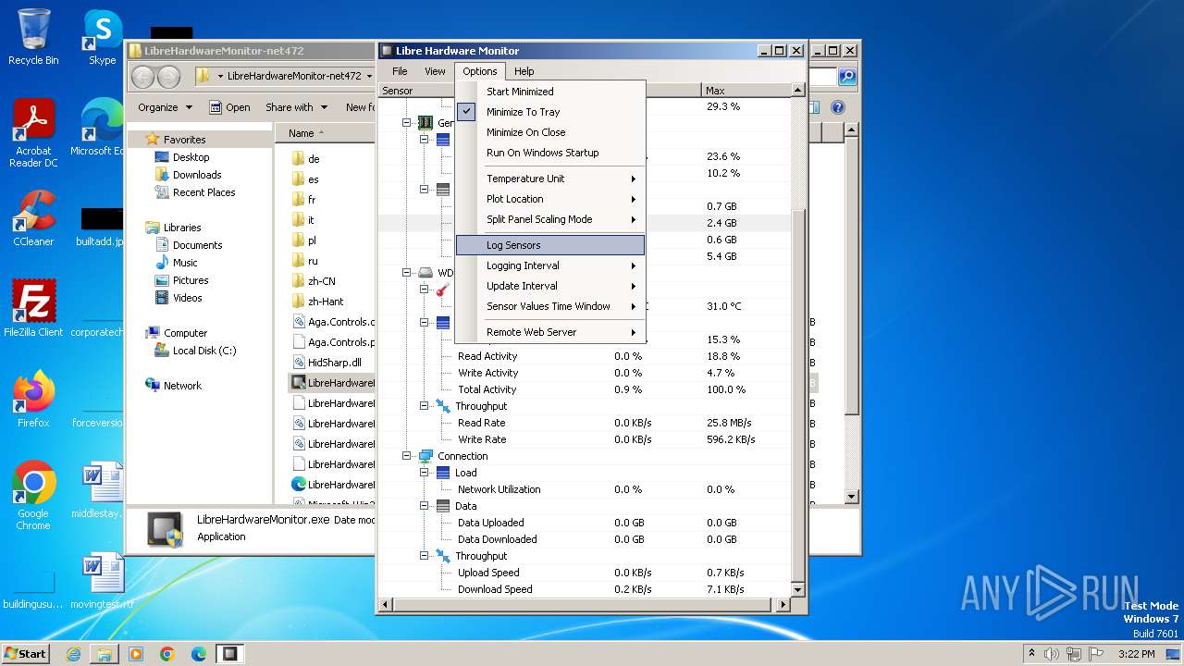Click the Start button
The image size is (1184, 666).
point(25,653)
